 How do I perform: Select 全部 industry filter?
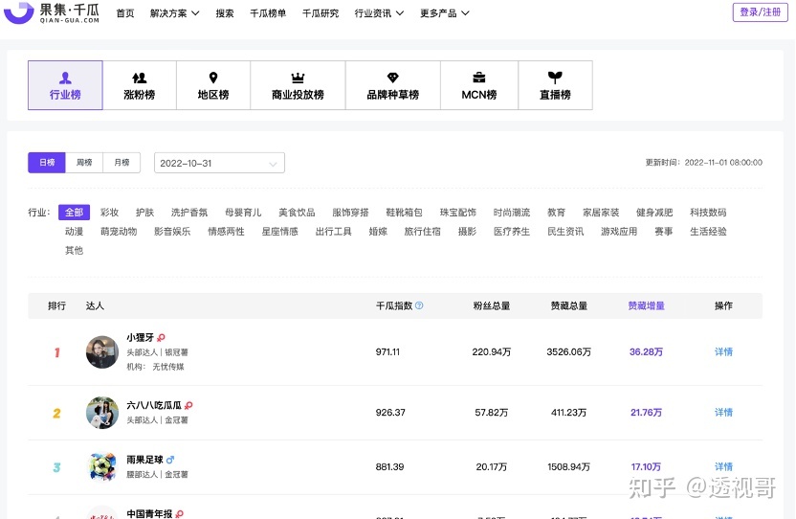pyautogui.click(x=74, y=212)
